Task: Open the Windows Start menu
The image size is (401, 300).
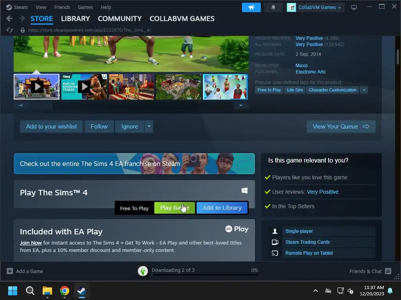Action: (13, 291)
